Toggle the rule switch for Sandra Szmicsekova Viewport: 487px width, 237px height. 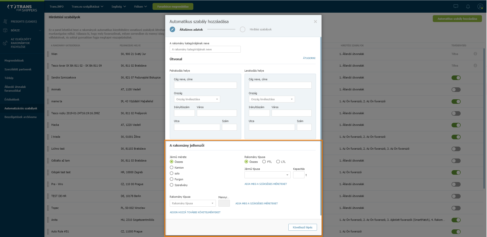pyautogui.click(x=456, y=78)
